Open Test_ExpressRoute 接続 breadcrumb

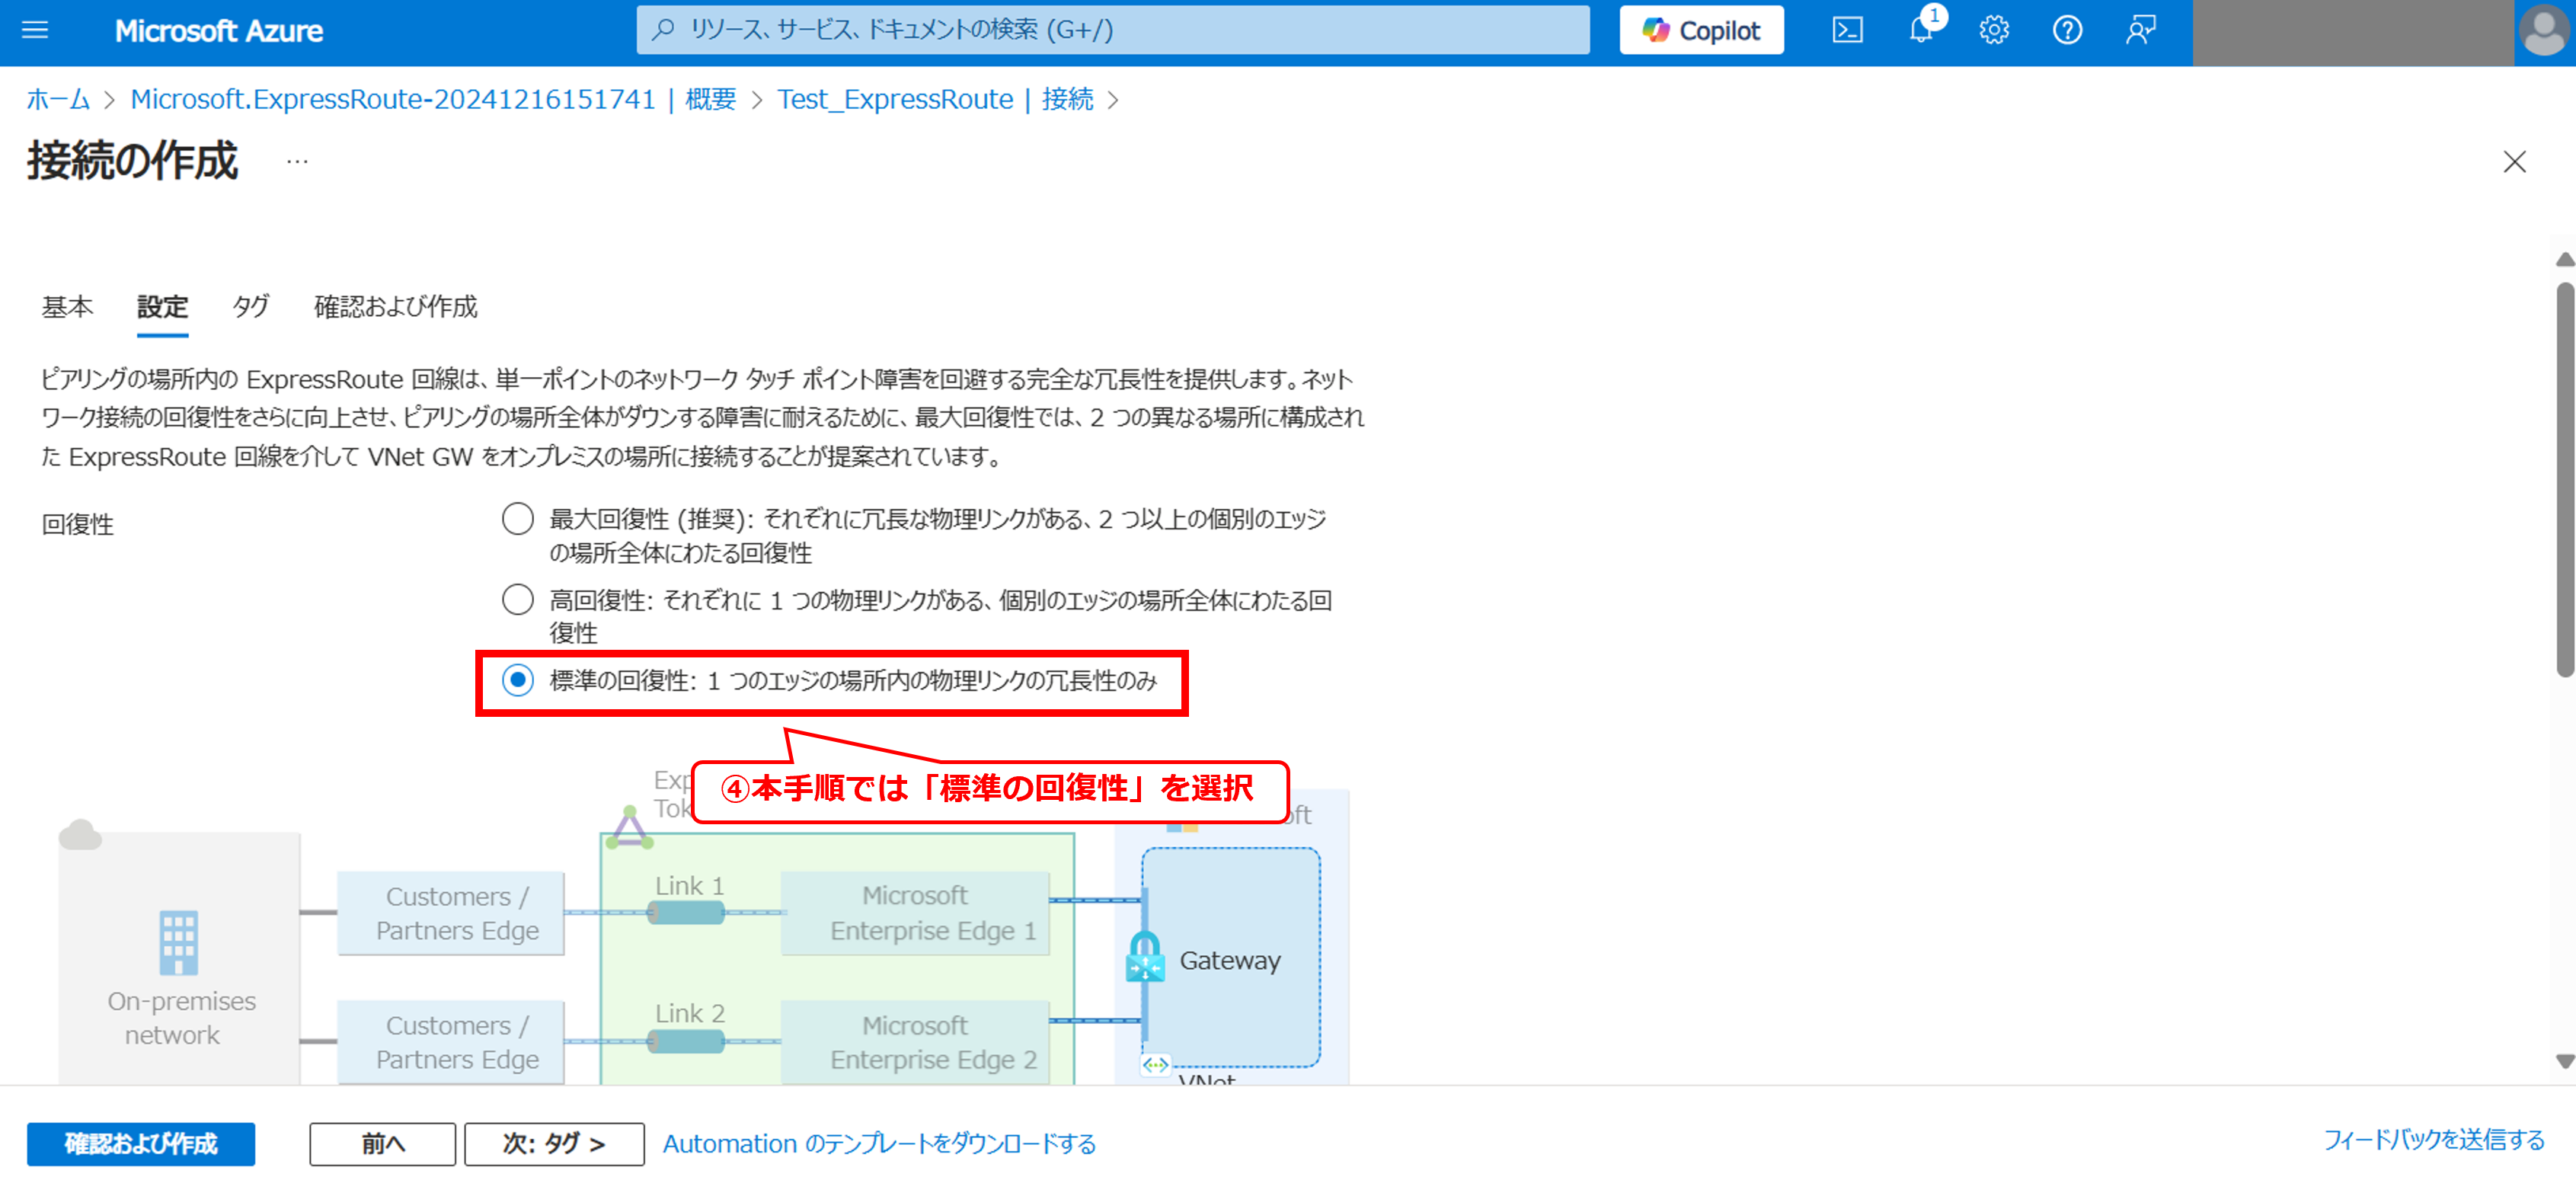pyautogui.click(x=935, y=99)
